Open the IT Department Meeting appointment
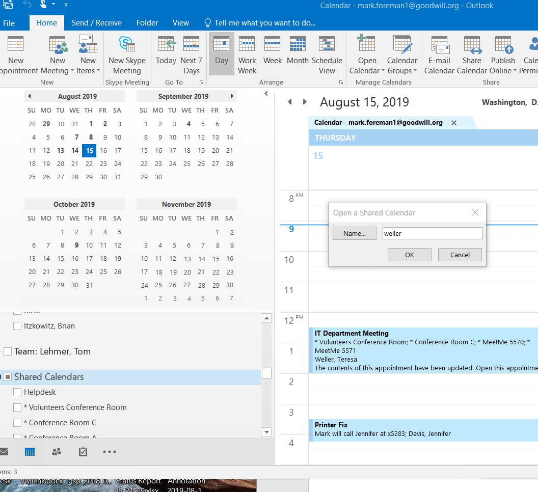The height and width of the screenshot is (492, 538). (x=423, y=350)
